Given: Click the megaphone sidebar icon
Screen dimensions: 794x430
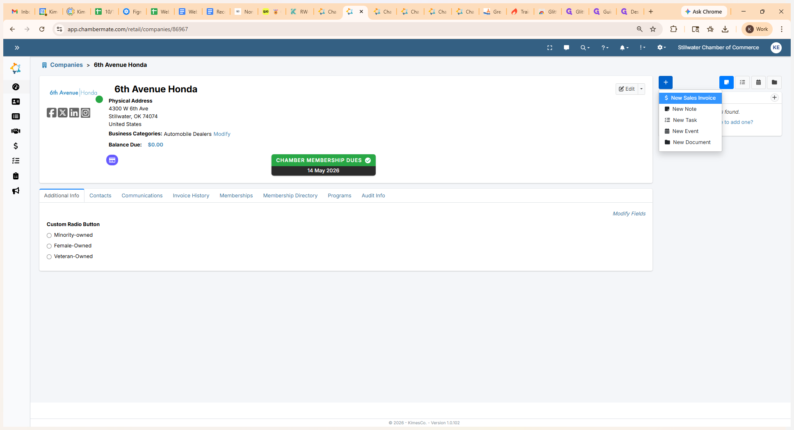Looking at the screenshot, I should (x=16, y=191).
